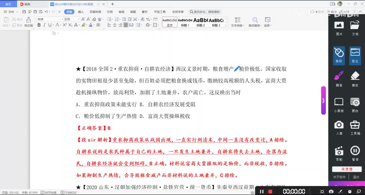Open the 工具箱 toolbox
Viewport: 365px width, 195px height.
[x=355, y=128]
